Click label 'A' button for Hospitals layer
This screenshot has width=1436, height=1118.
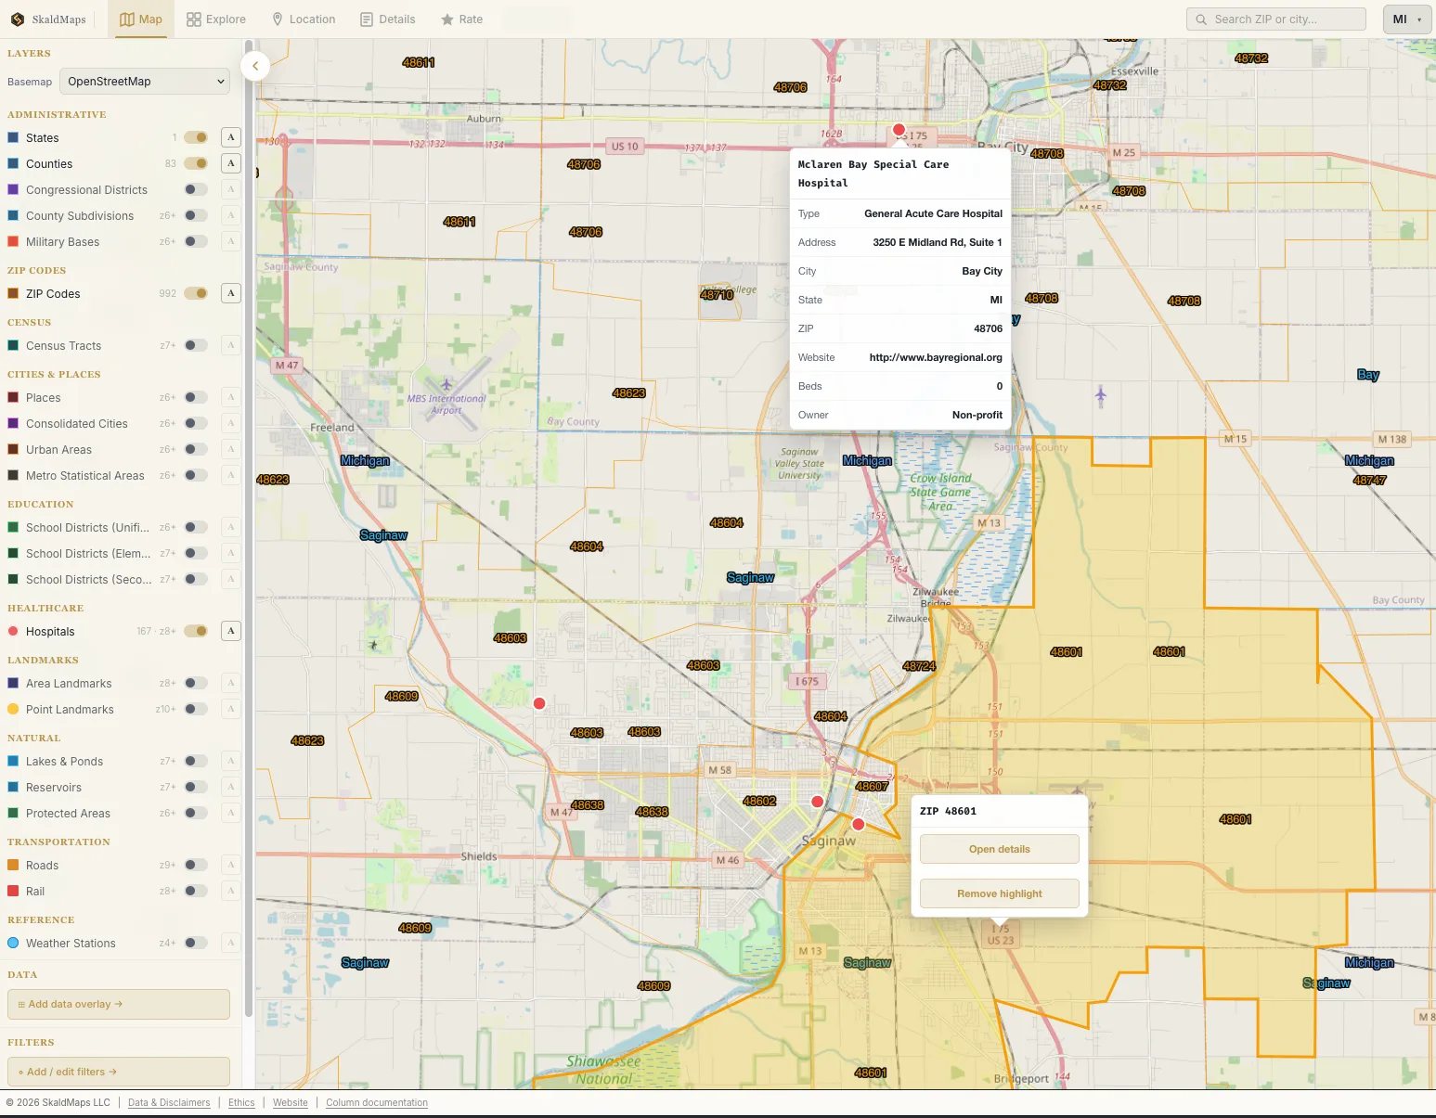pyautogui.click(x=231, y=631)
